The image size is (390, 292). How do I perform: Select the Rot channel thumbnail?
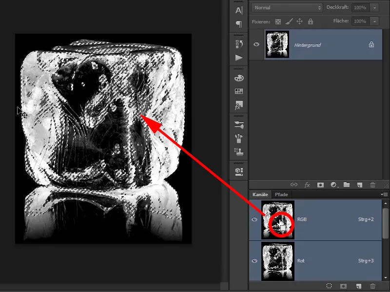[278, 261]
